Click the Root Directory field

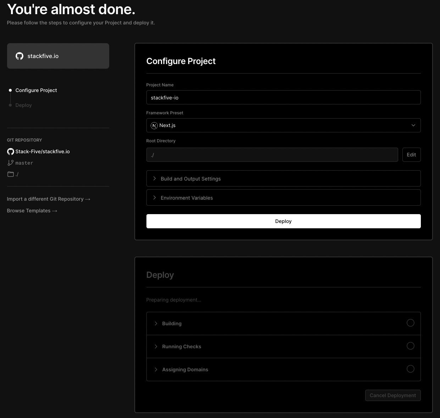coord(272,155)
